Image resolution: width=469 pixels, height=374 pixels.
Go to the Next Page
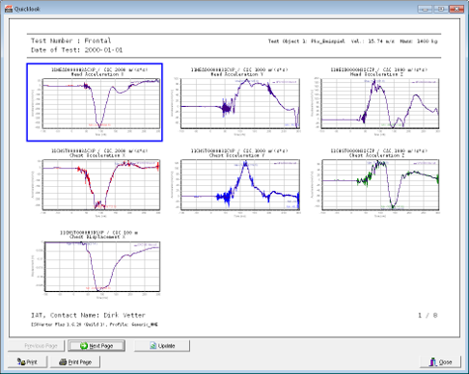pyautogui.click(x=97, y=346)
